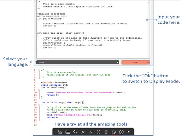Pin the toolbar with the pin icon

click(128, 131)
